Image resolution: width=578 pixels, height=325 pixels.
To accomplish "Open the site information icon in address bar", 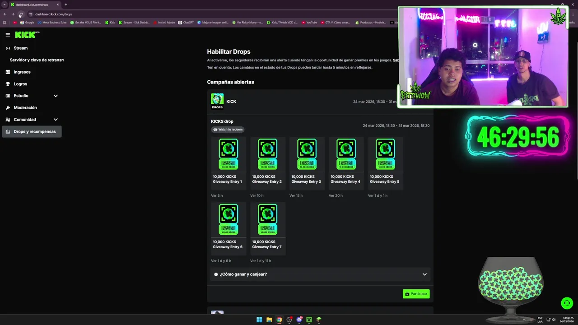I will [x=31, y=14].
